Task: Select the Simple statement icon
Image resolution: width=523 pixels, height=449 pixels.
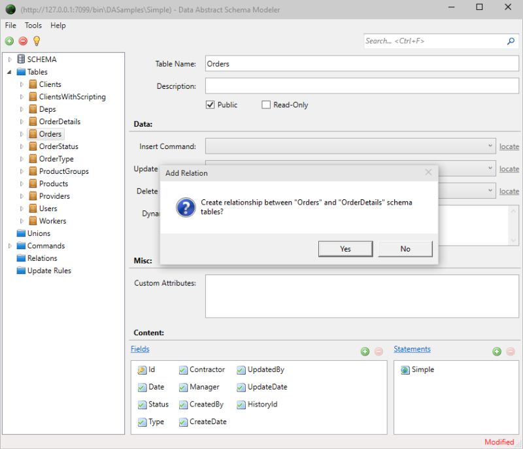Action: [405, 370]
